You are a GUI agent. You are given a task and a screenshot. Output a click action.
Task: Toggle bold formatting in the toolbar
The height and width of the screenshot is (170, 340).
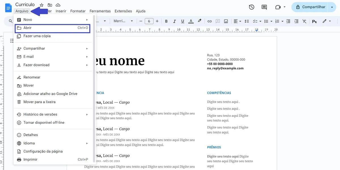166,21
